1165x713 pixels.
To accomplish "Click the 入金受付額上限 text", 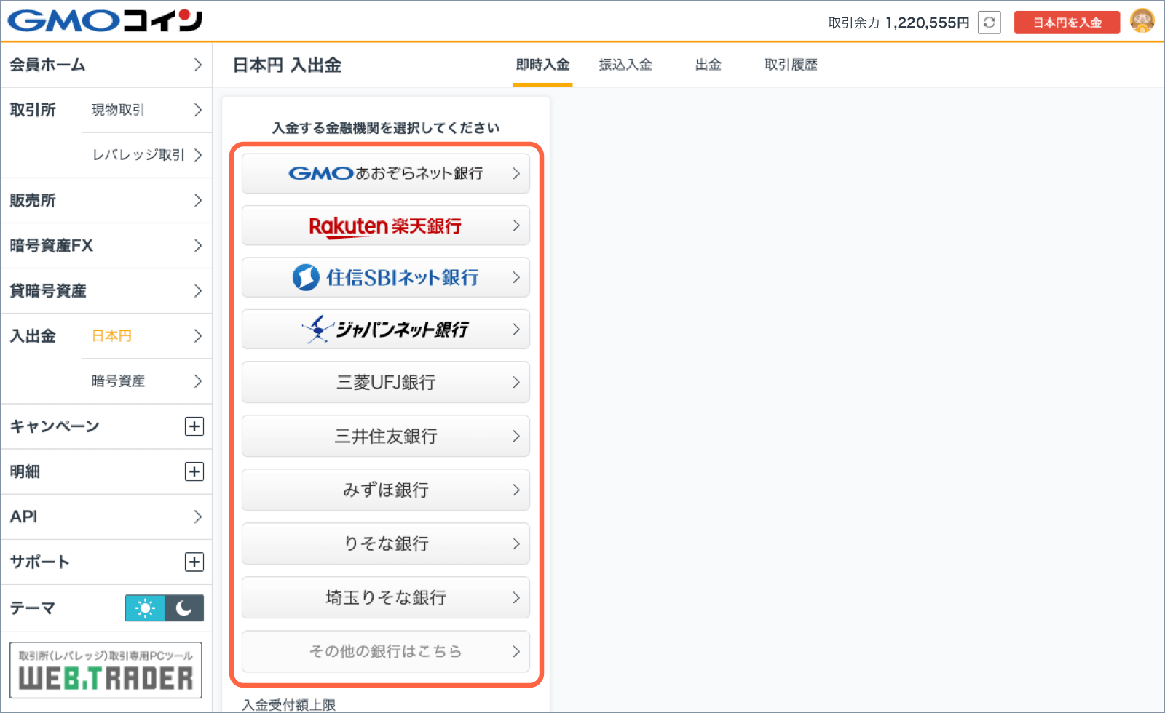I will click(x=289, y=704).
